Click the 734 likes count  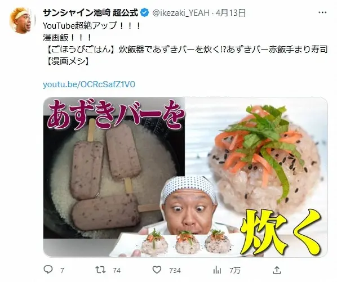pyautogui.click(x=175, y=270)
